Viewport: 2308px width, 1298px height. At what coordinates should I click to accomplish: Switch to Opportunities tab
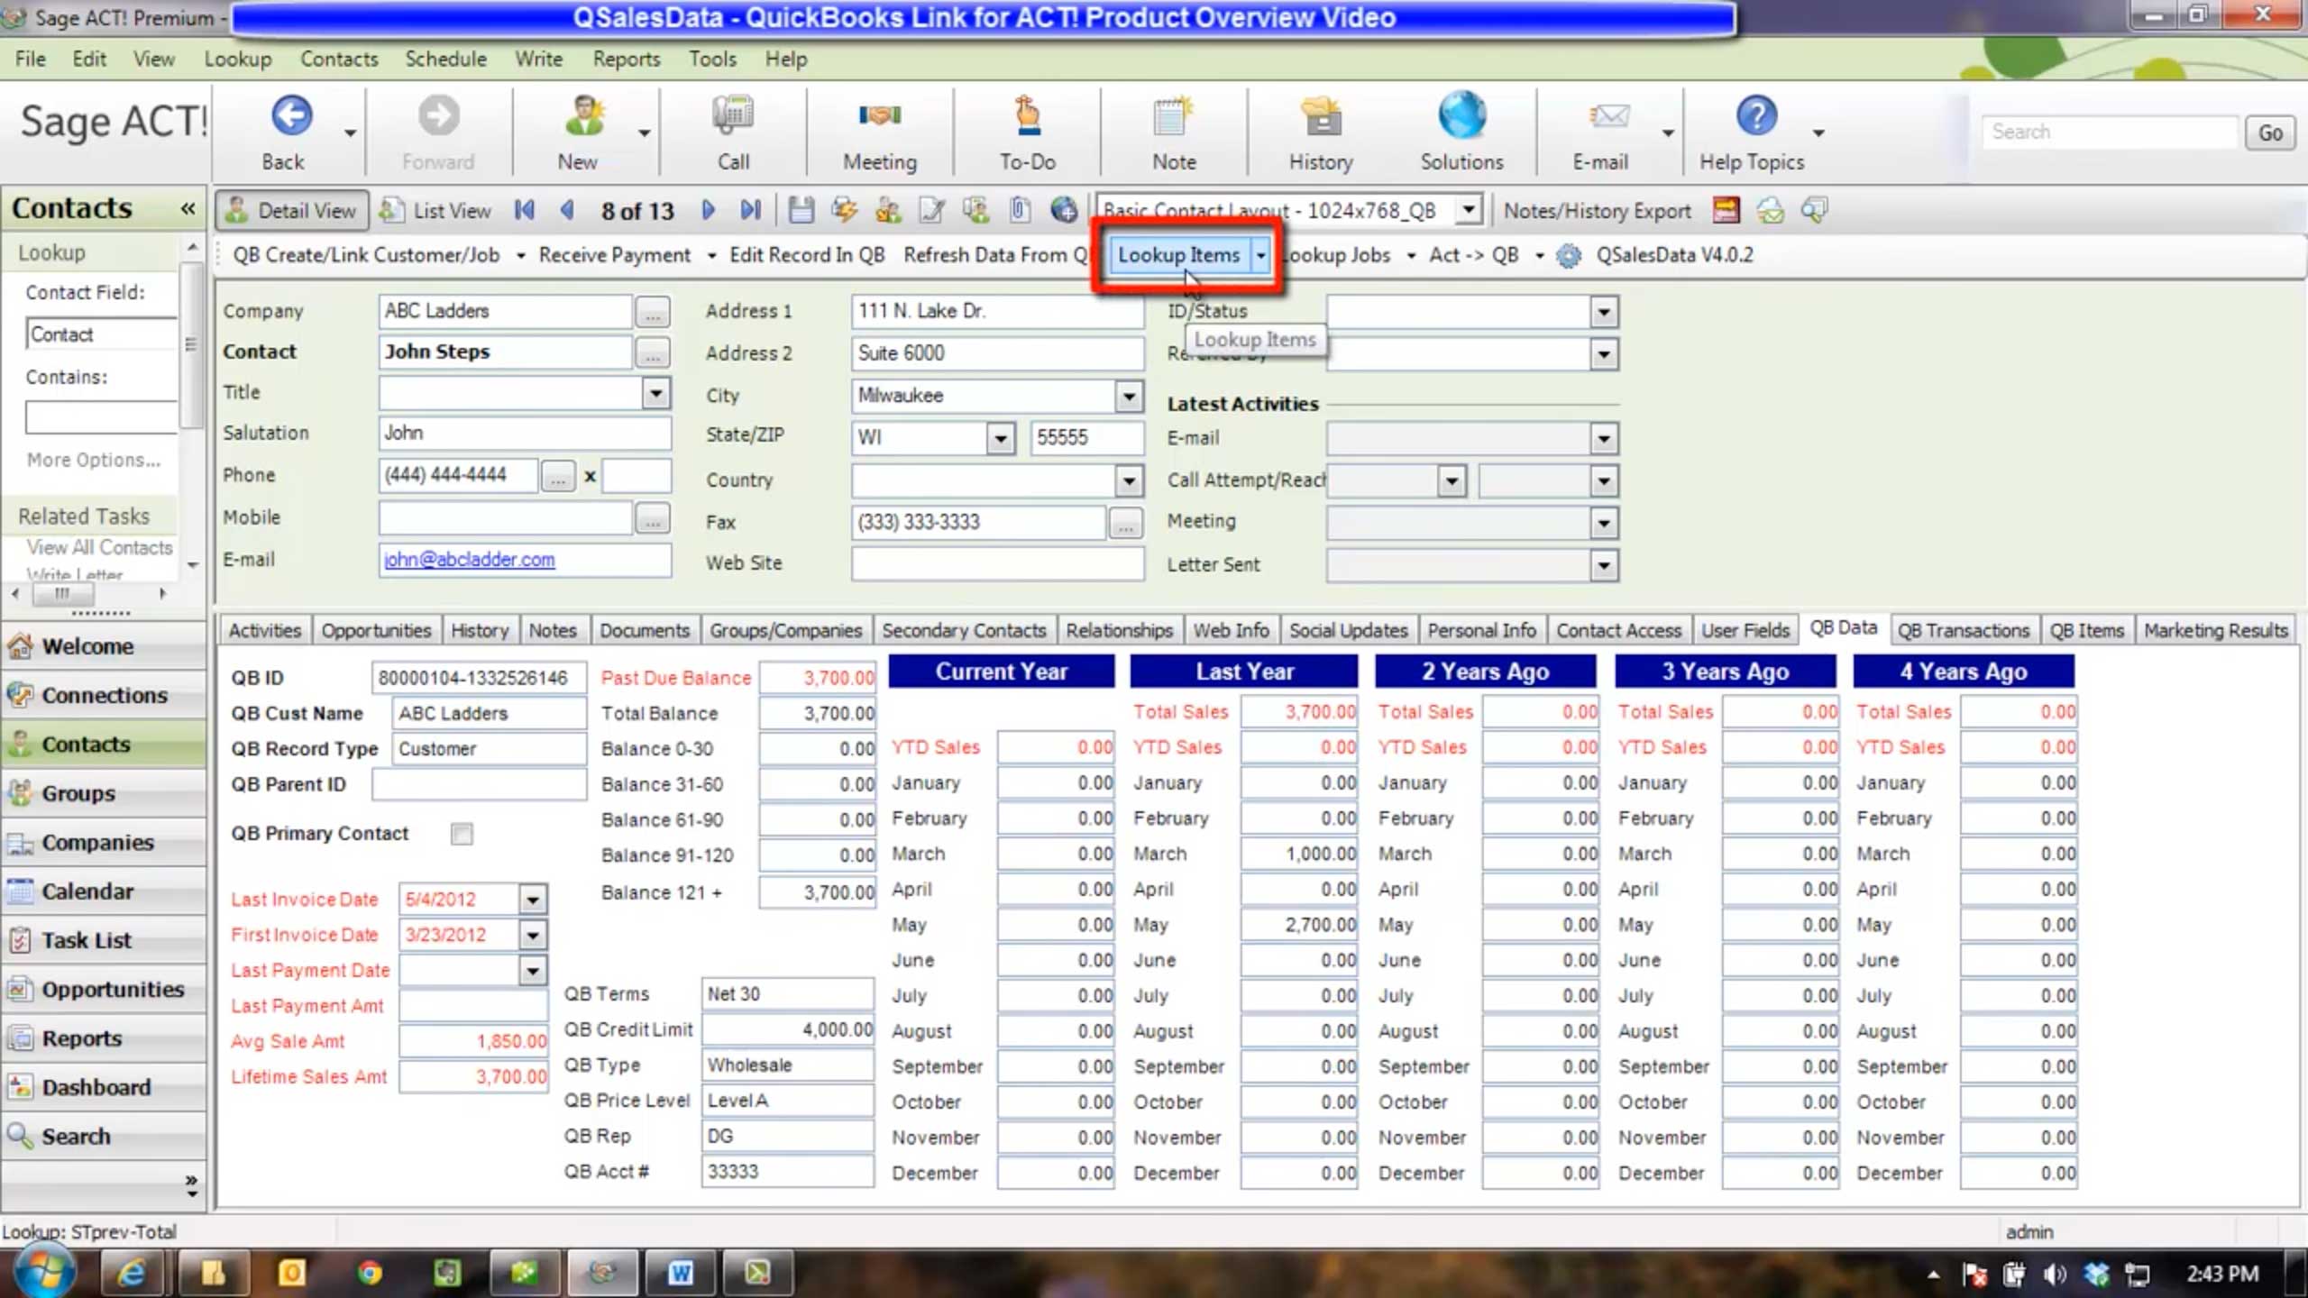pos(376,630)
